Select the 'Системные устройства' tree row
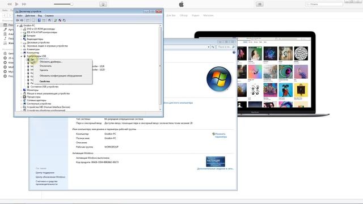The image size is (363, 204). point(39,104)
